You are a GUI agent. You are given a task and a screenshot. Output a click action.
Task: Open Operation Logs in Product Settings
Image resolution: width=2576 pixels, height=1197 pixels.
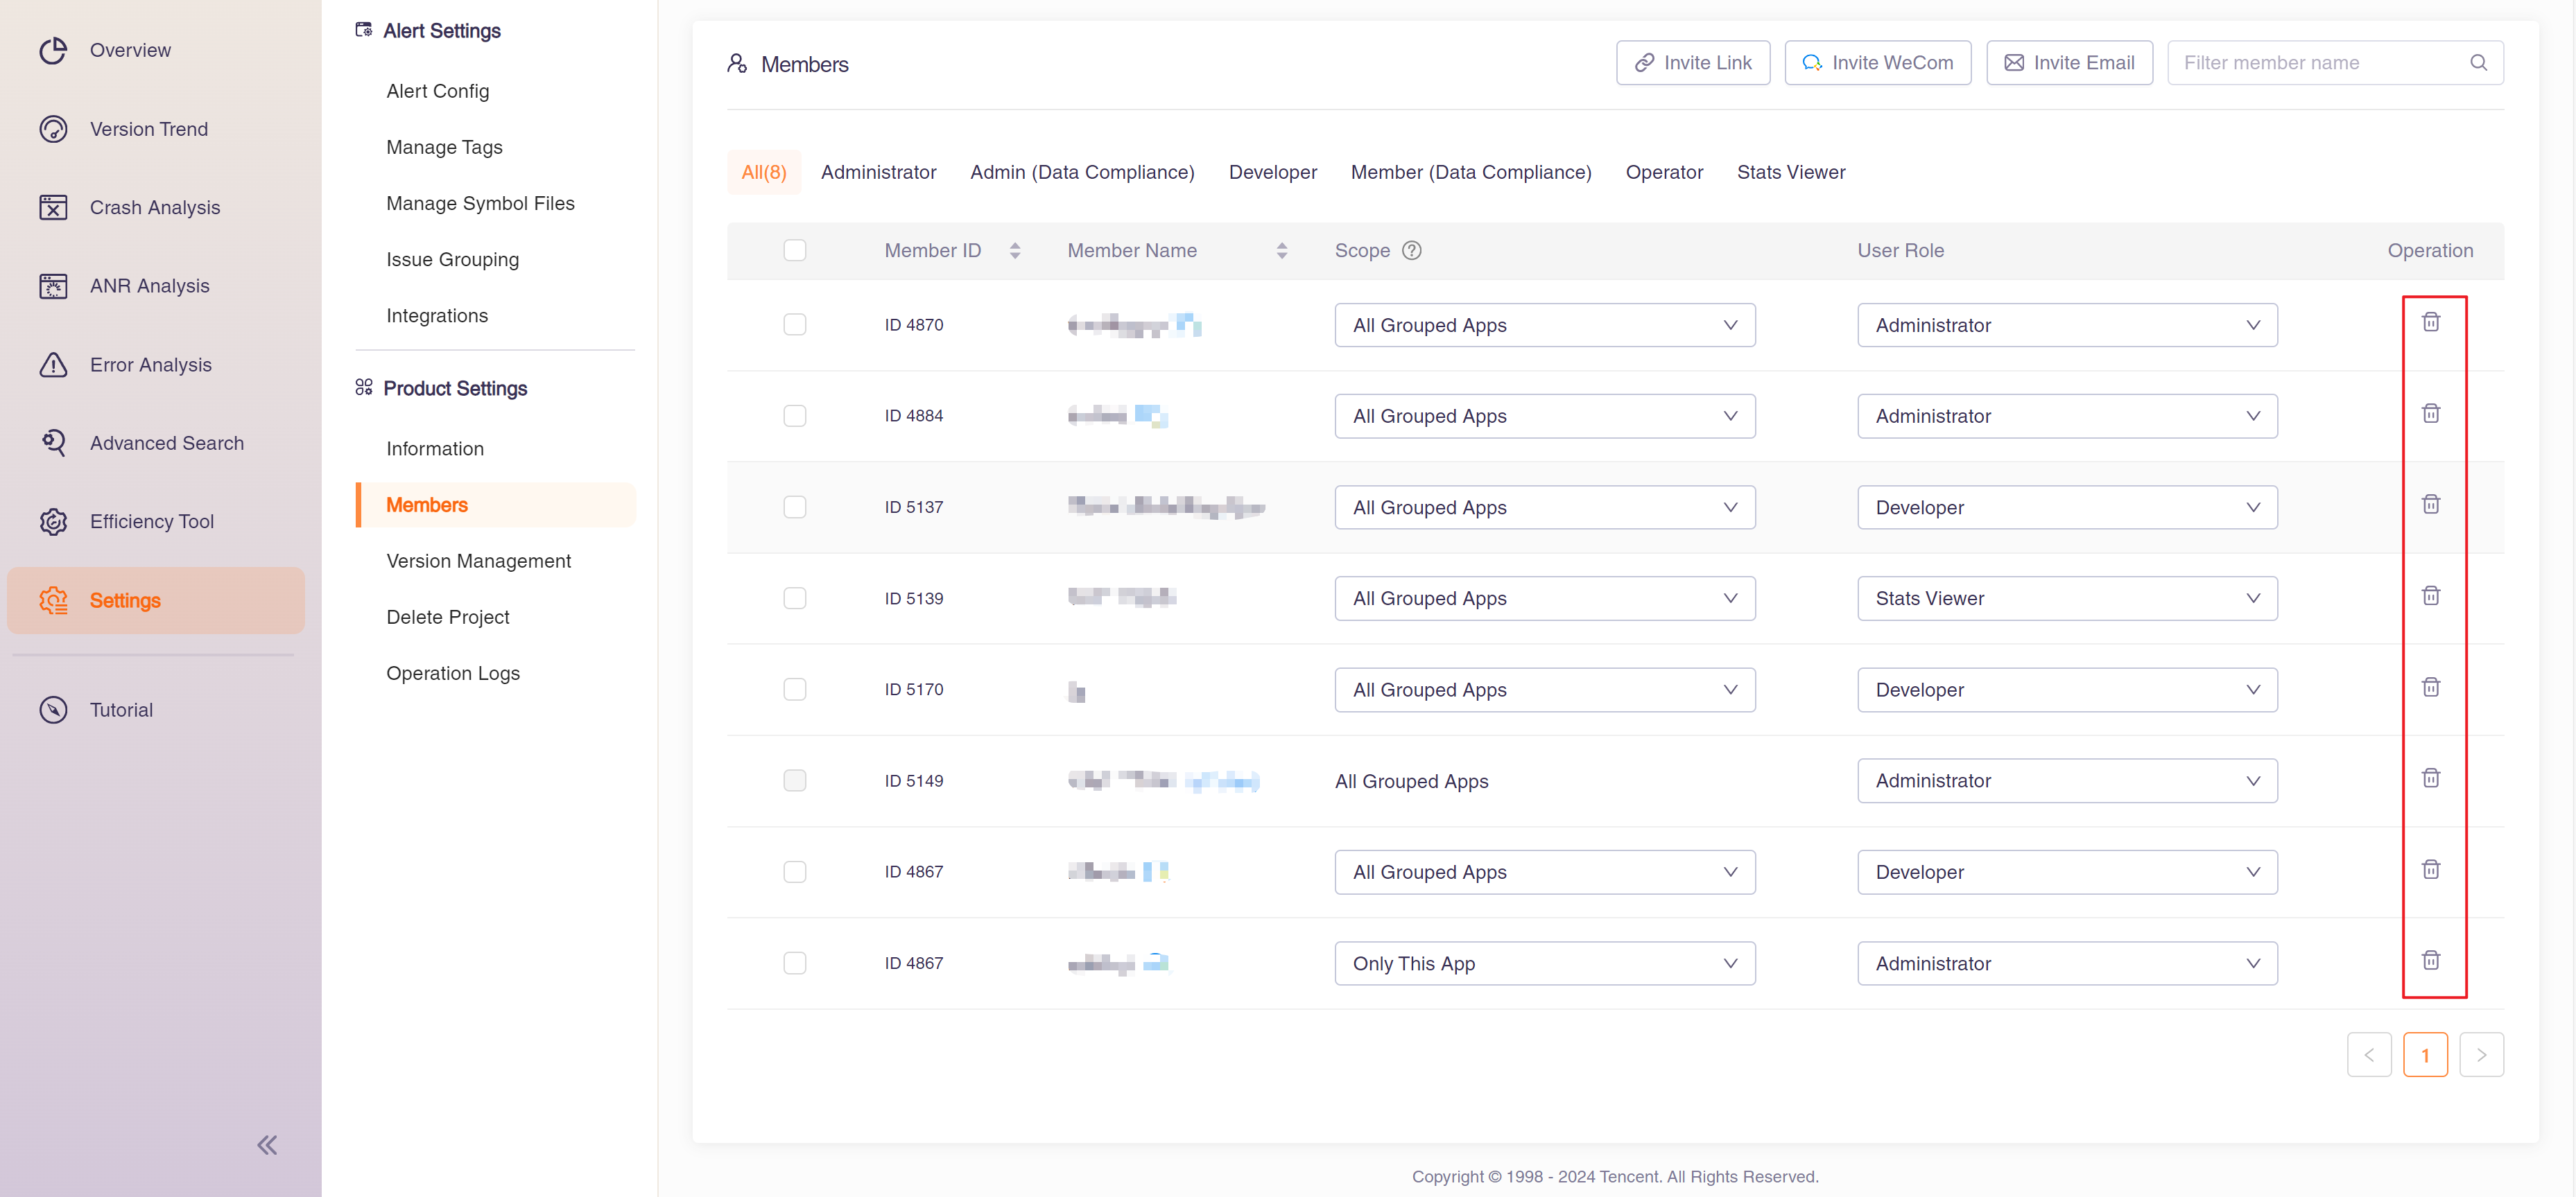click(x=453, y=672)
